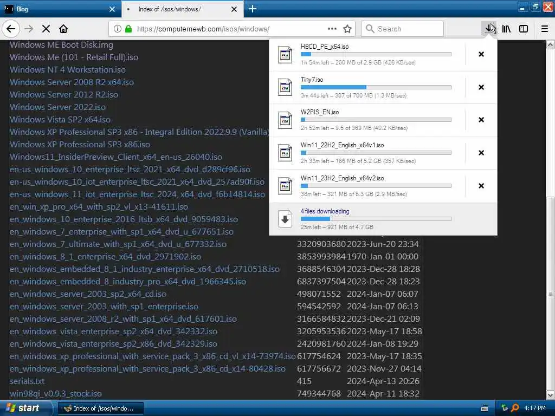Click the HBCD_PE_x64.iso file icon
Viewport: 555px width, 416px height.
(x=285, y=55)
